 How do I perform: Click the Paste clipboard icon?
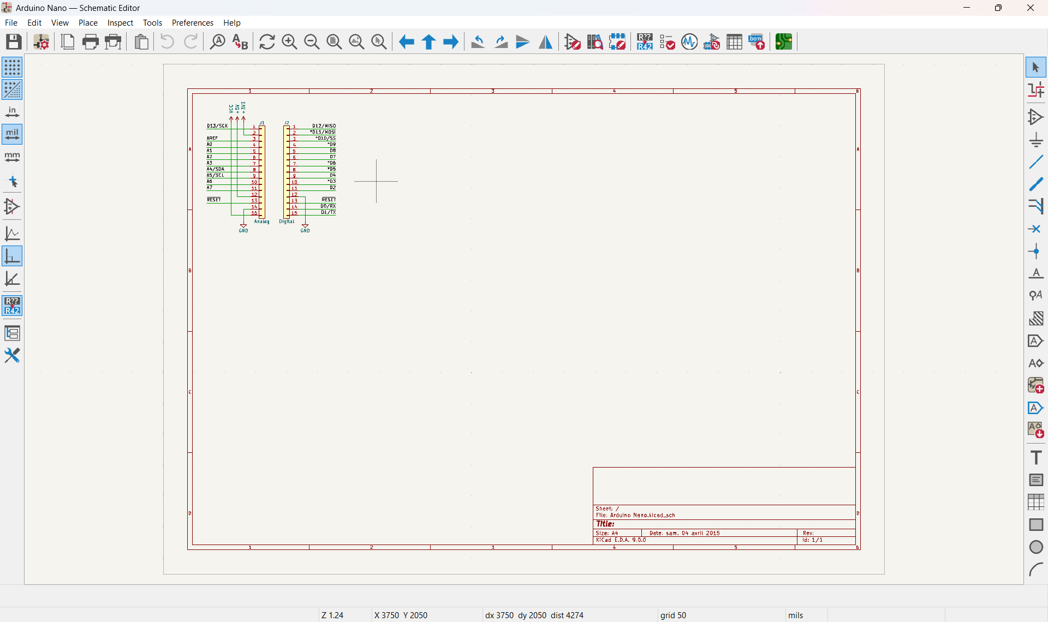(x=141, y=42)
